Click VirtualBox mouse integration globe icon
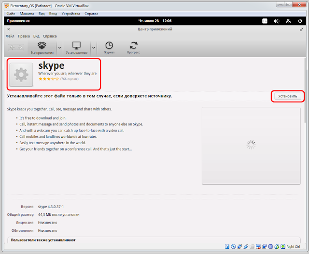 [x=277, y=246]
